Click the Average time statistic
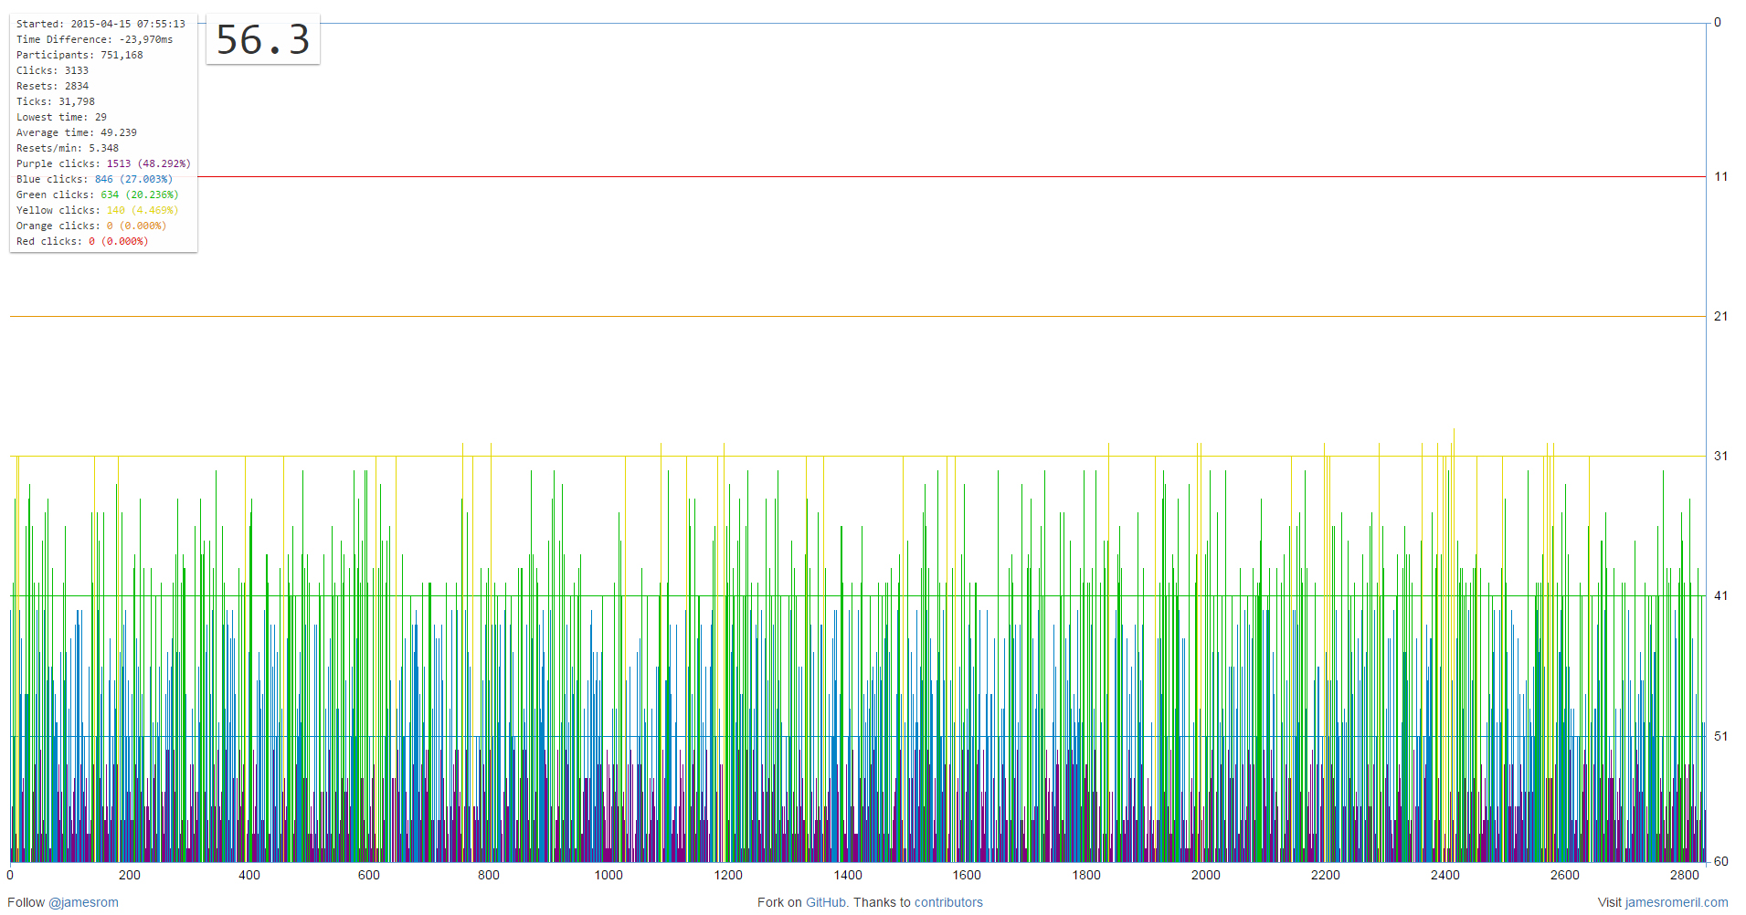This screenshot has height=915, width=1746. (x=77, y=132)
